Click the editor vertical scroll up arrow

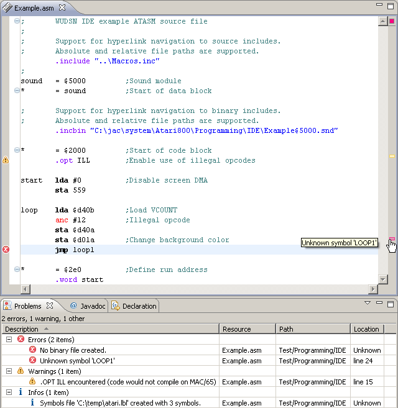(x=382, y=21)
